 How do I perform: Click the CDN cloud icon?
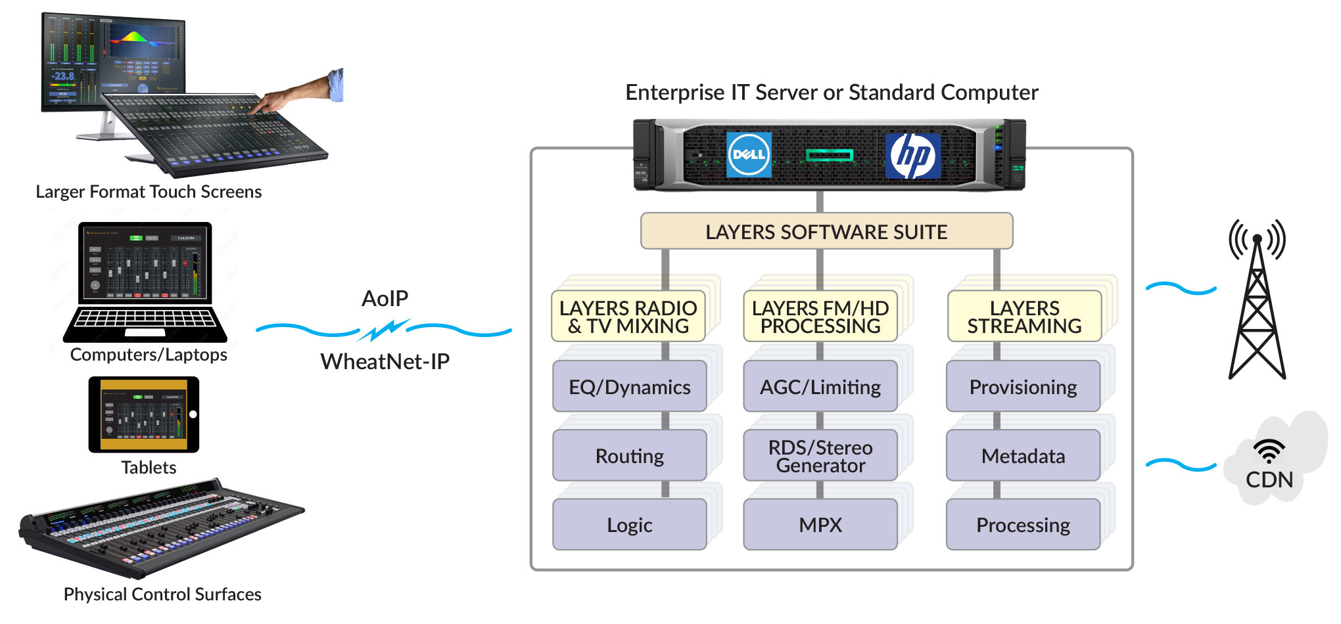(1271, 461)
